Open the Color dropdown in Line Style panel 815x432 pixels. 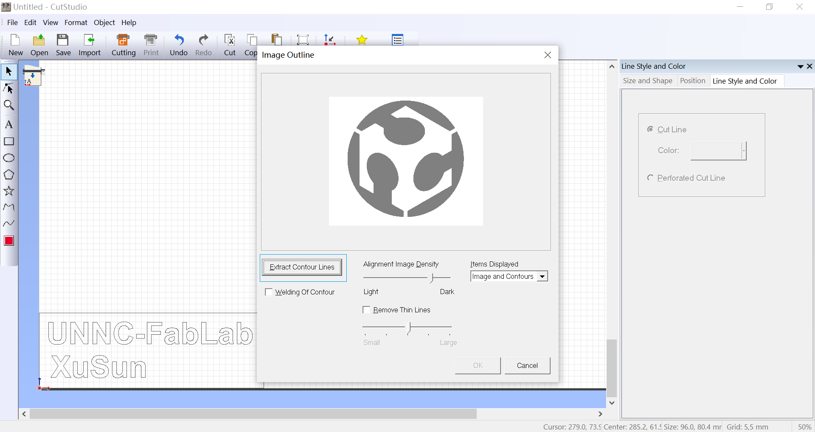744,151
